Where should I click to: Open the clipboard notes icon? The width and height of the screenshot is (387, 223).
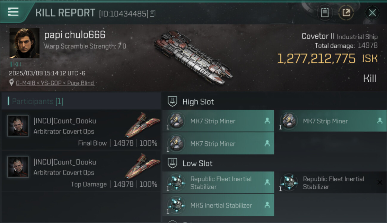325,13
